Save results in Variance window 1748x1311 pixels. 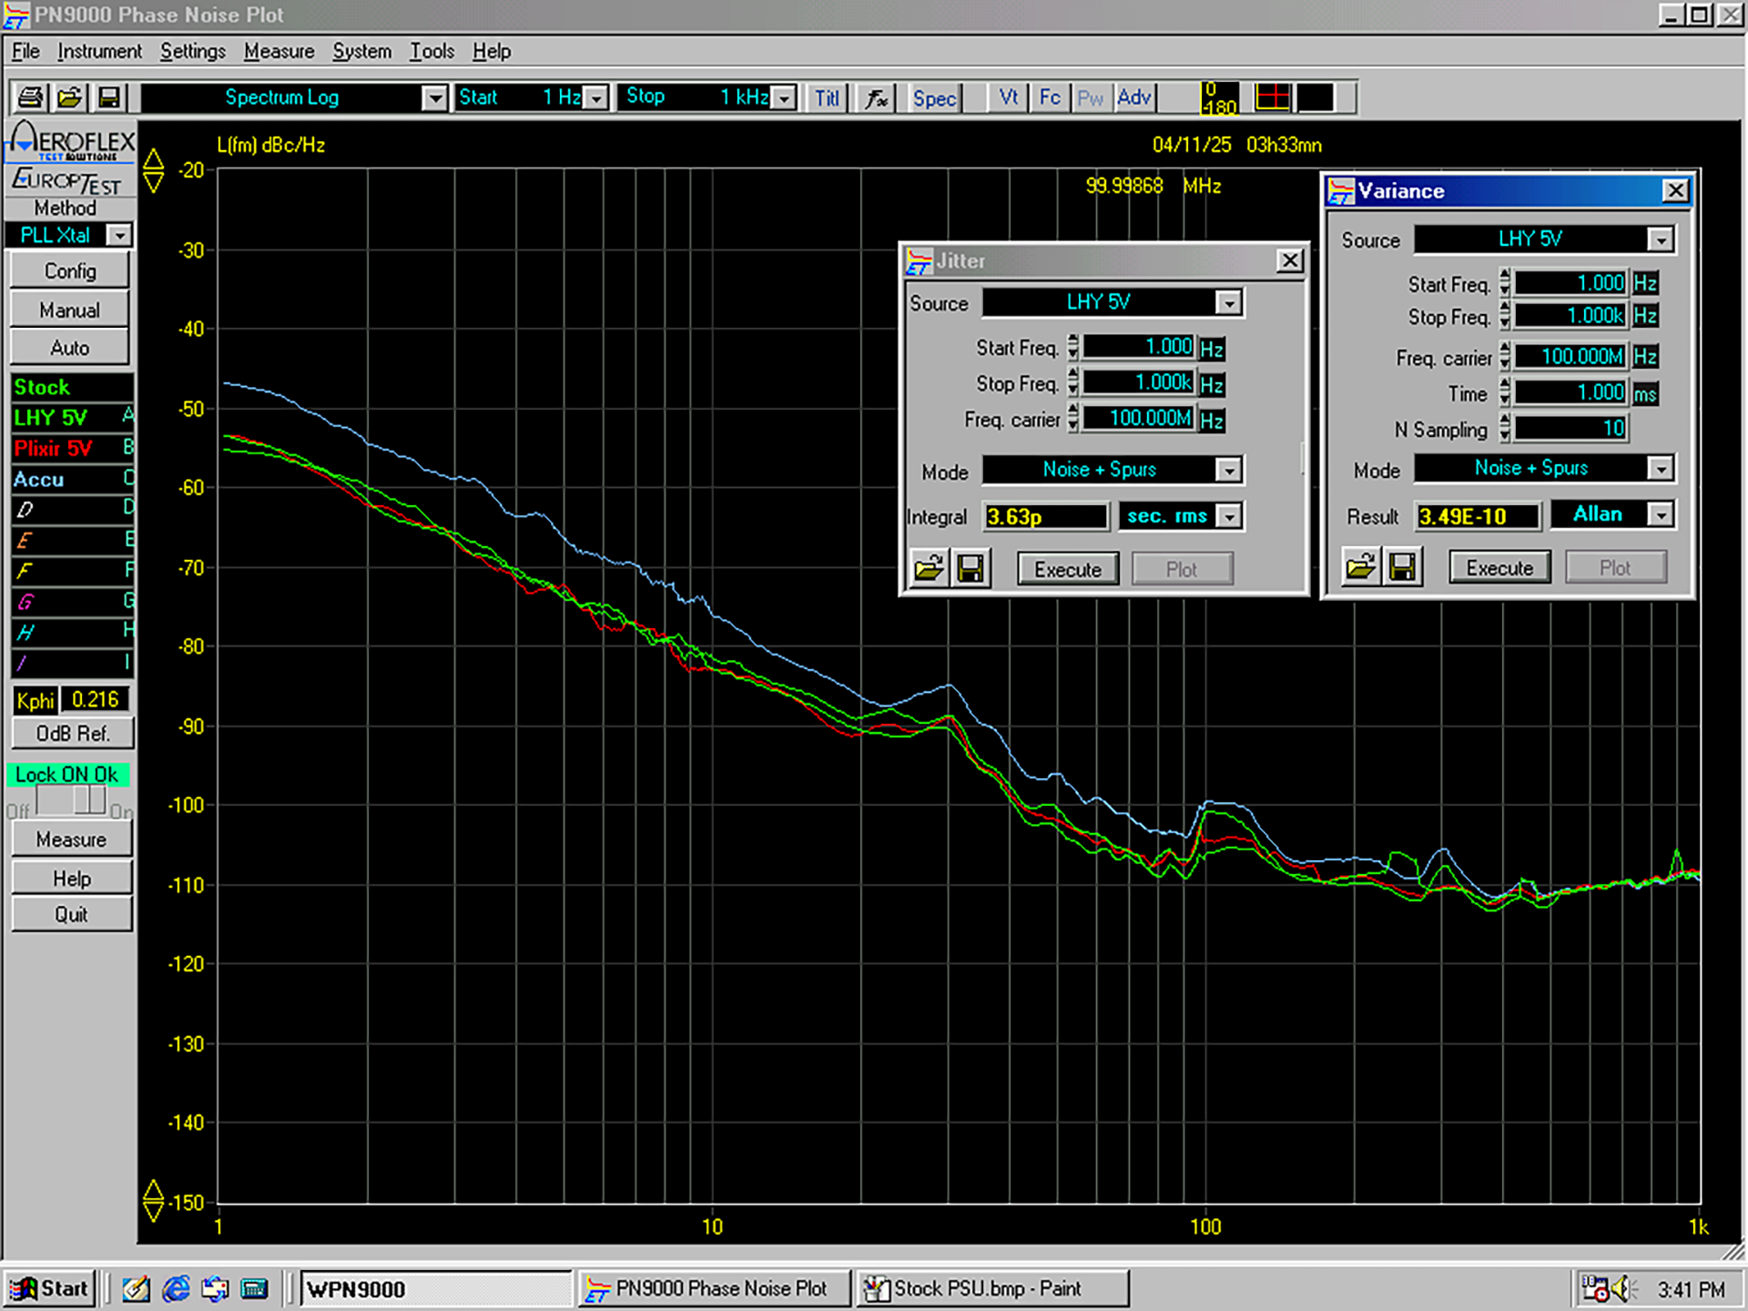point(1402,567)
